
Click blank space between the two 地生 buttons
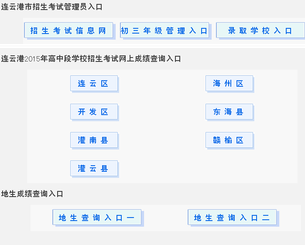tap(165, 218)
